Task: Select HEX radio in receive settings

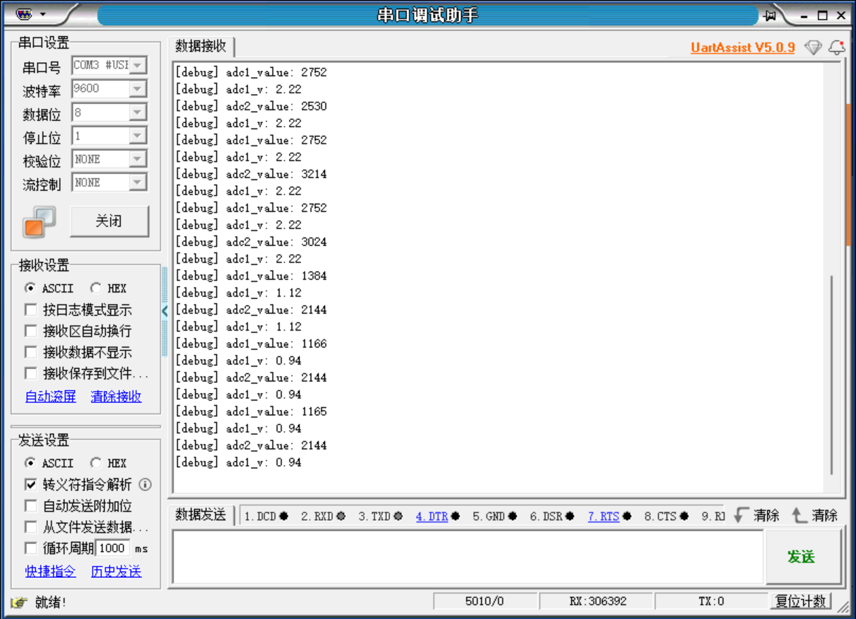Action: click(96, 288)
